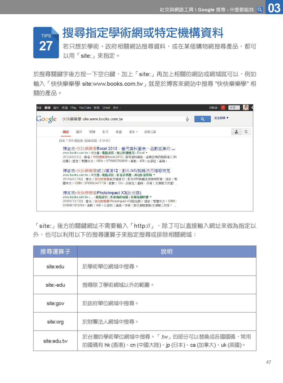
Task: Open 地圖 in the black top bar
Action: pyautogui.click(x=65, y=108)
